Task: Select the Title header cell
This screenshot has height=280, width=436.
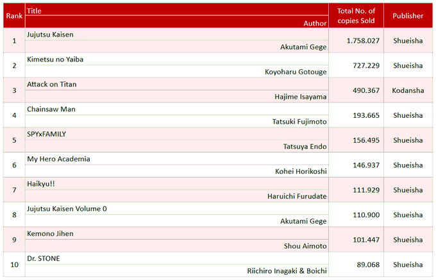Action: 176,10
